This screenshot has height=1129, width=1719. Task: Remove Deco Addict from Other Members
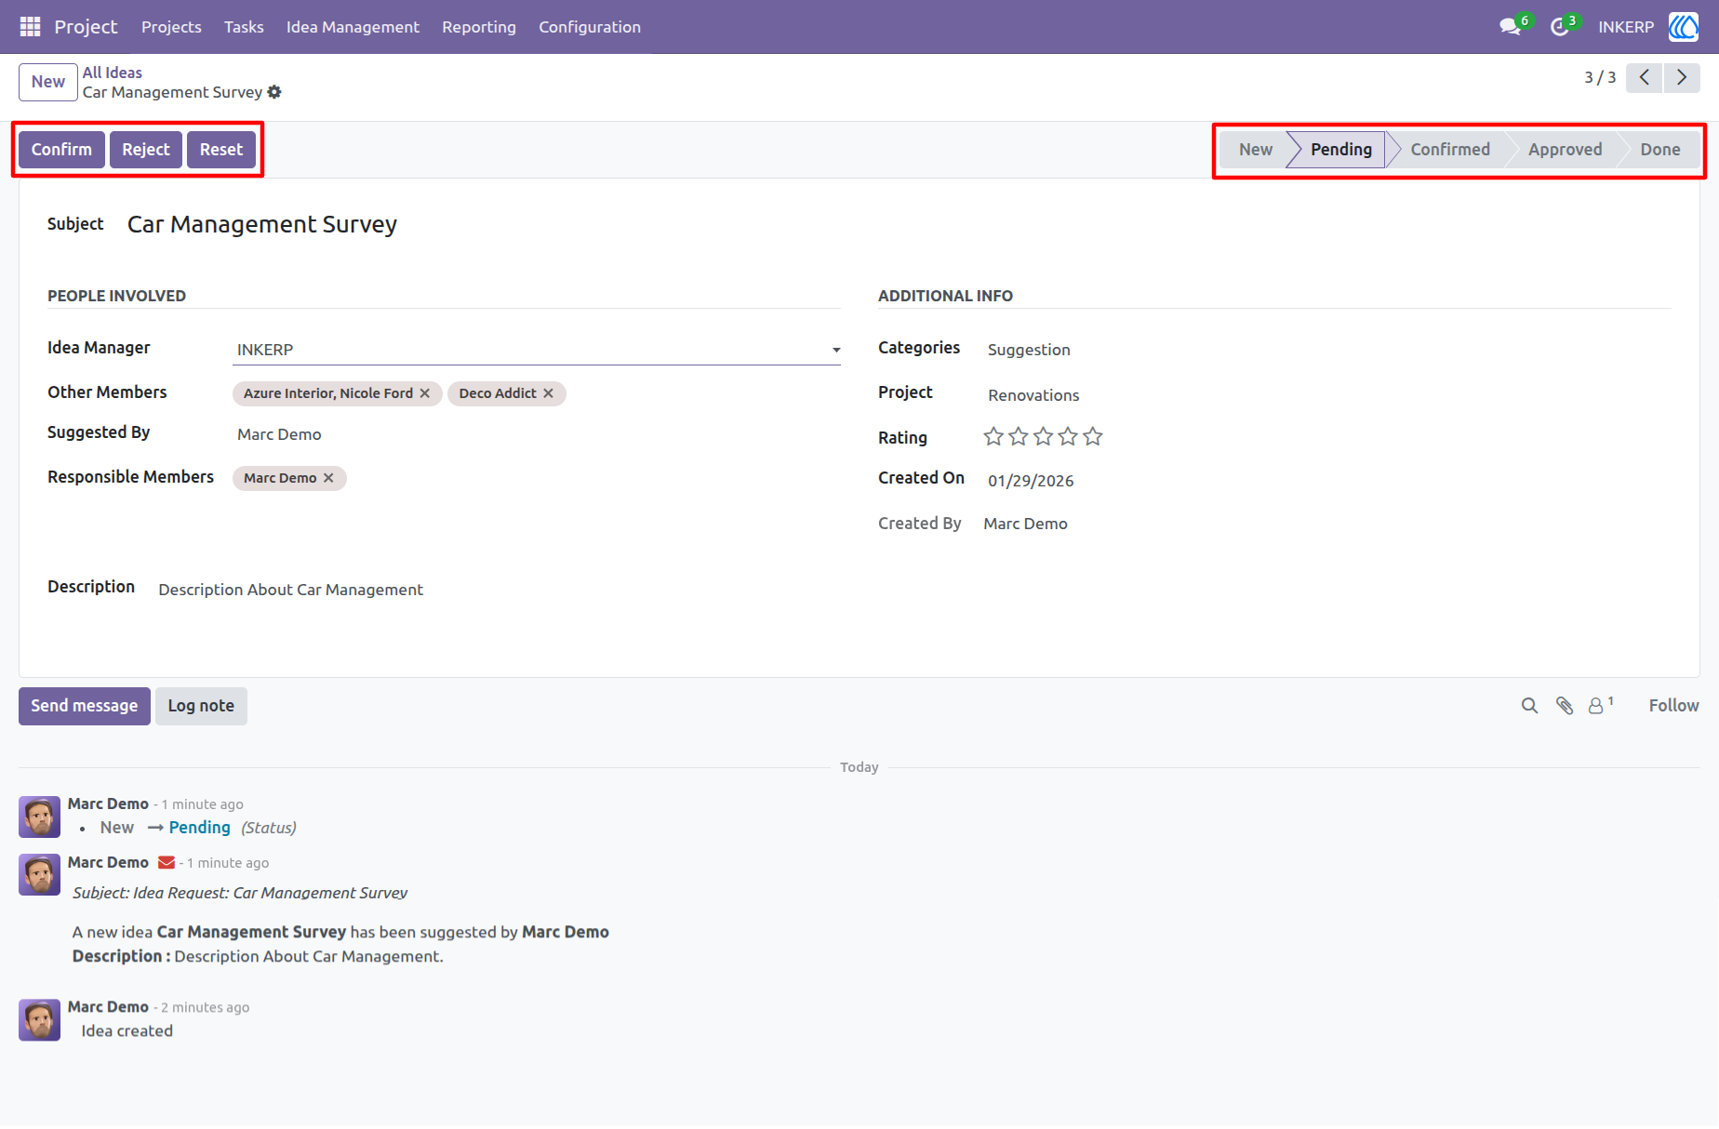(549, 393)
